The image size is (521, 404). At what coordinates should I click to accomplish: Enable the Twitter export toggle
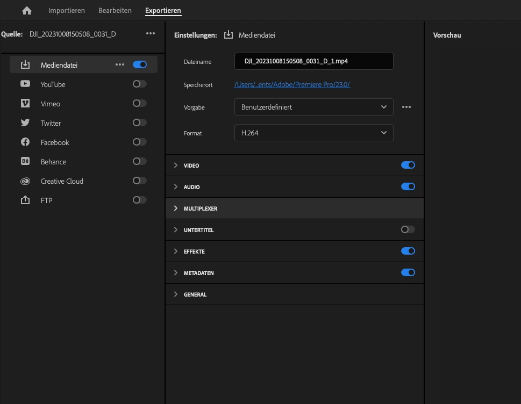(140, 122)
